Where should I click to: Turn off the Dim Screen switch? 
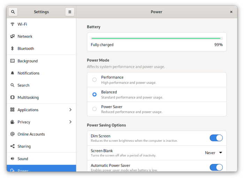point(216,138)
